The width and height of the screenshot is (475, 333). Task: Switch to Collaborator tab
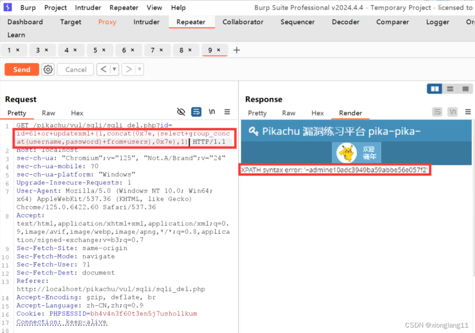[243, 22]
